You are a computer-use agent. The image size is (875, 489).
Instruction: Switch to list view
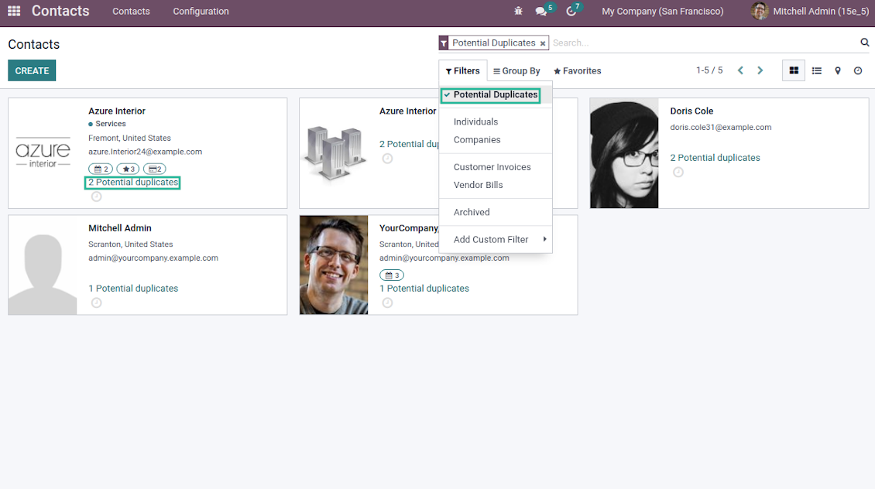click(816, 71)
